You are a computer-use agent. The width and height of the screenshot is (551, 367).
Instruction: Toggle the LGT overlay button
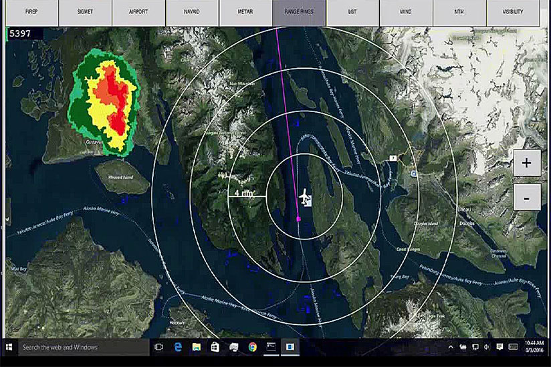click(352, 12)
